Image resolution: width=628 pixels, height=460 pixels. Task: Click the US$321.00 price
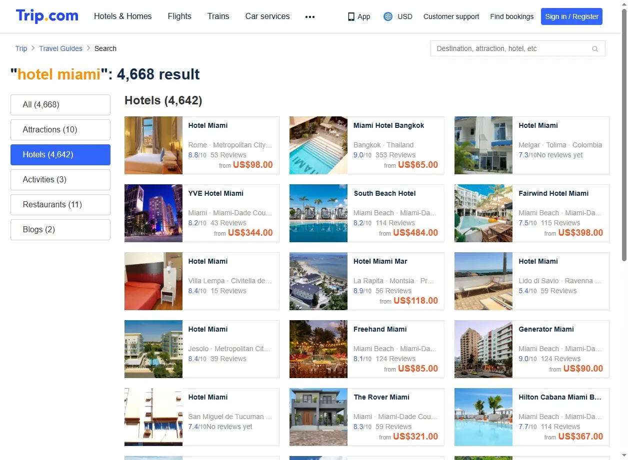[x=415, y=437]
